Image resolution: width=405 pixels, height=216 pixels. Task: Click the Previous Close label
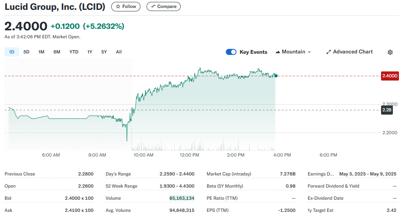[x=20, y=174]
